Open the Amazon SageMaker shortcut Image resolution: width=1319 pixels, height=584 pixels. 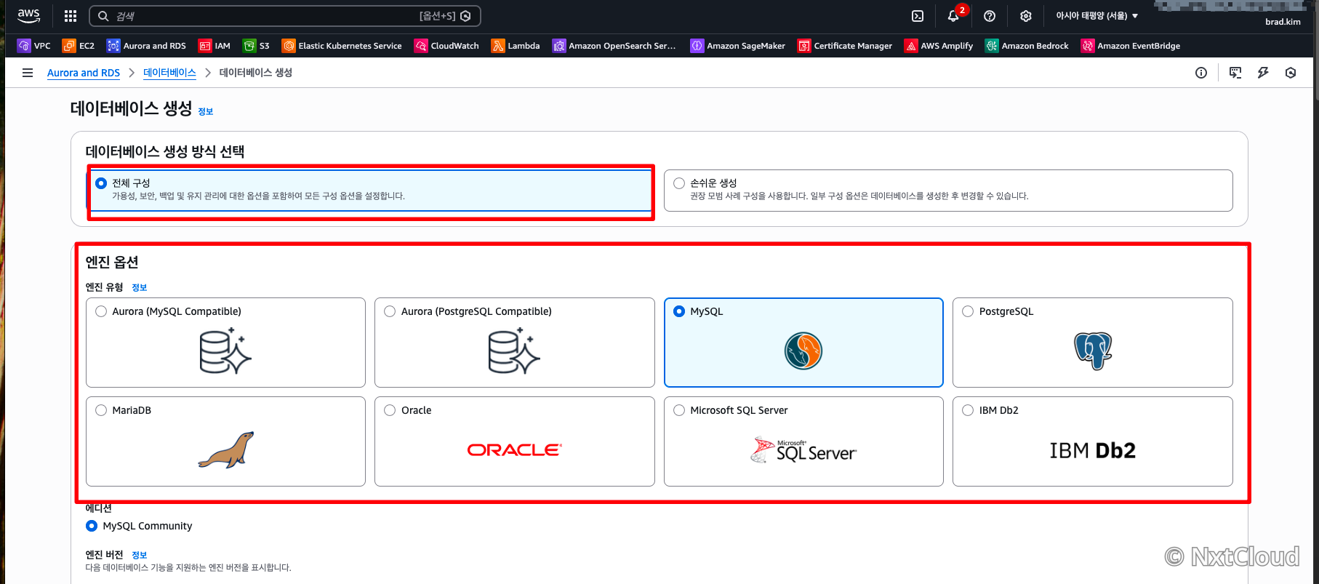[738, 46]
